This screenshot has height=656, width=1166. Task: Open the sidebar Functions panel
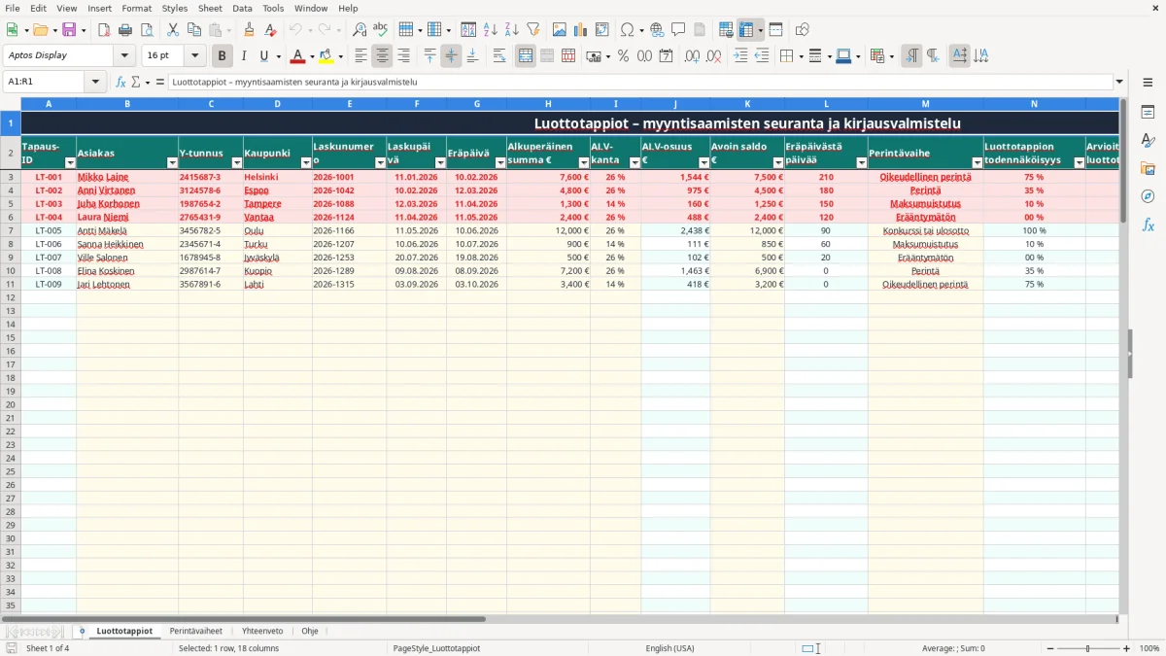pyautogui.click(x=1148, y=224)
